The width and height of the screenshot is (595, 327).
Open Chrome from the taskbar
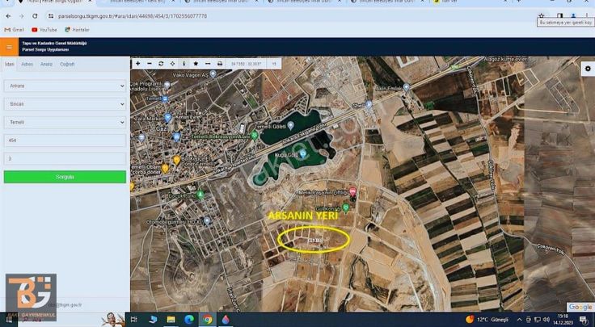[x=207, y=320]
